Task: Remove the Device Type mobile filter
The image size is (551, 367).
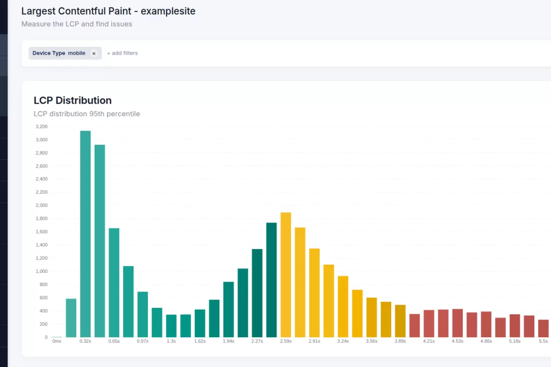Action: [94, 53]
